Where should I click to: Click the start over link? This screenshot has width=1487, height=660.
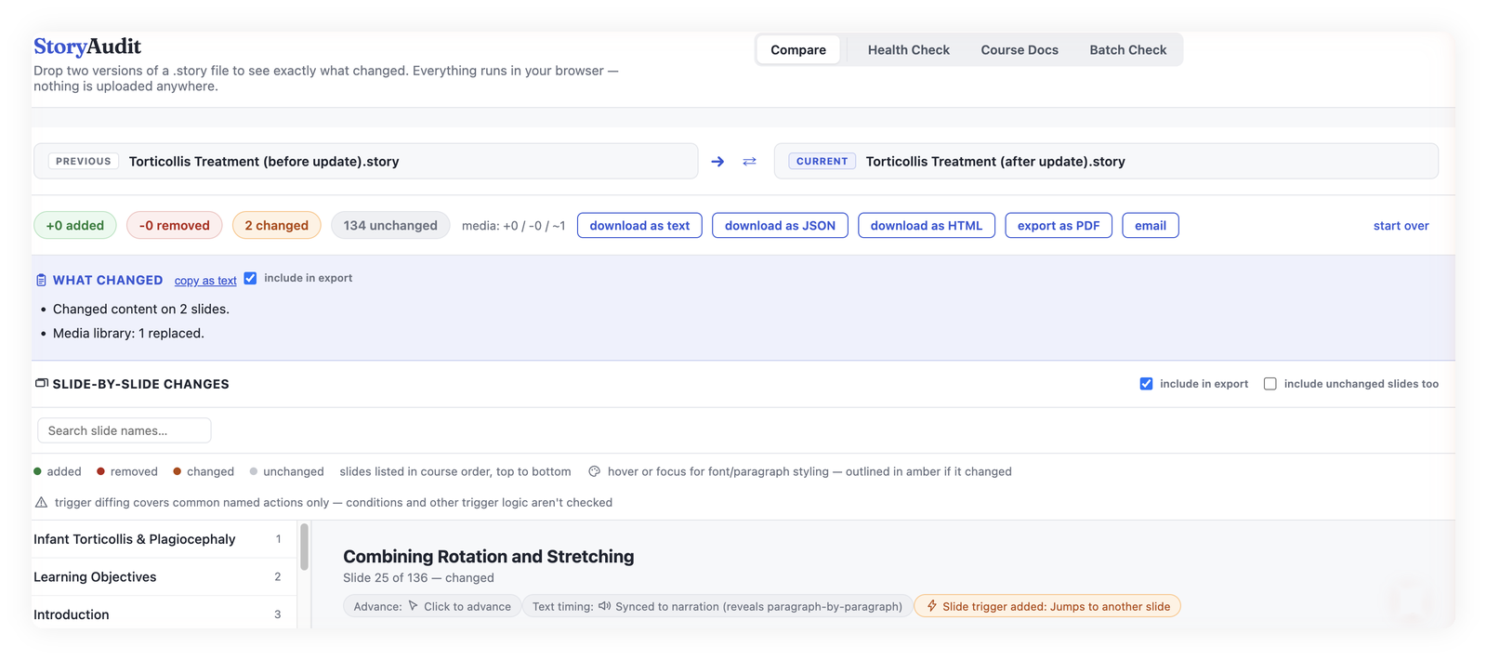[x=1401, y=226]
